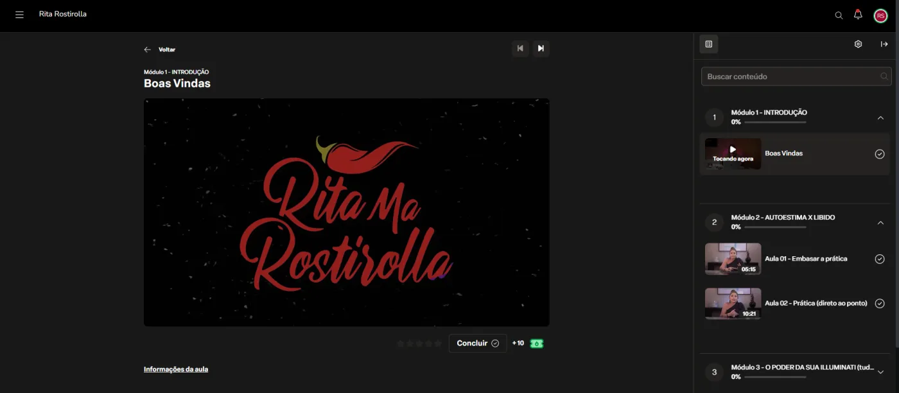Expand Módulo 3 section chevron
The width and height of the screenshot is (899, 393).
pyautogui.click(x=880, y=372)
